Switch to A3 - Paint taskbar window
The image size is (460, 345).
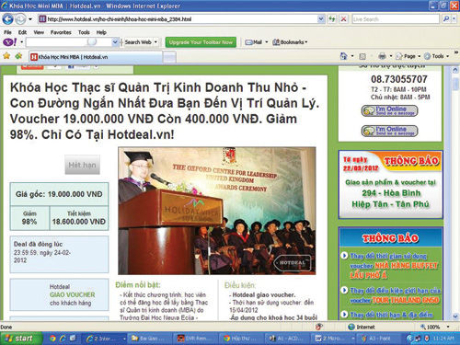tap(379, 339)
